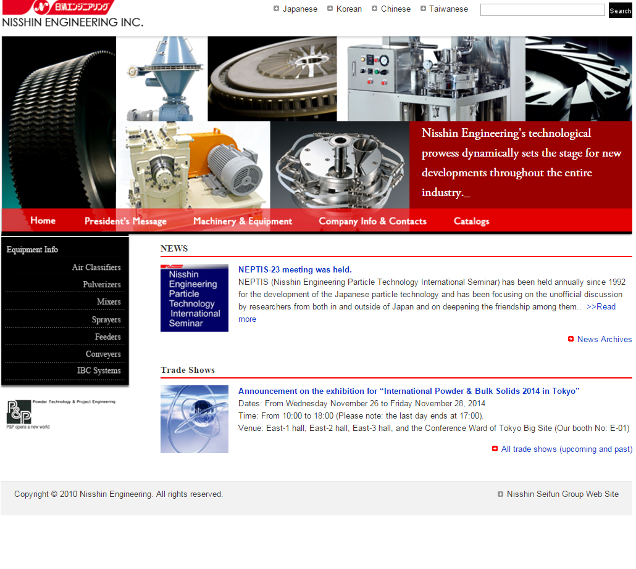Click the bullet icon beside Korean
The height and width of the screenshot is (569, 636).
point(330,9)
